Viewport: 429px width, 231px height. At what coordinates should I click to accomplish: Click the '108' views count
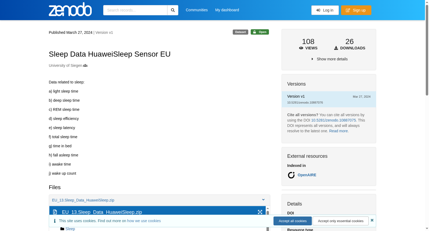tap(308, 42)
